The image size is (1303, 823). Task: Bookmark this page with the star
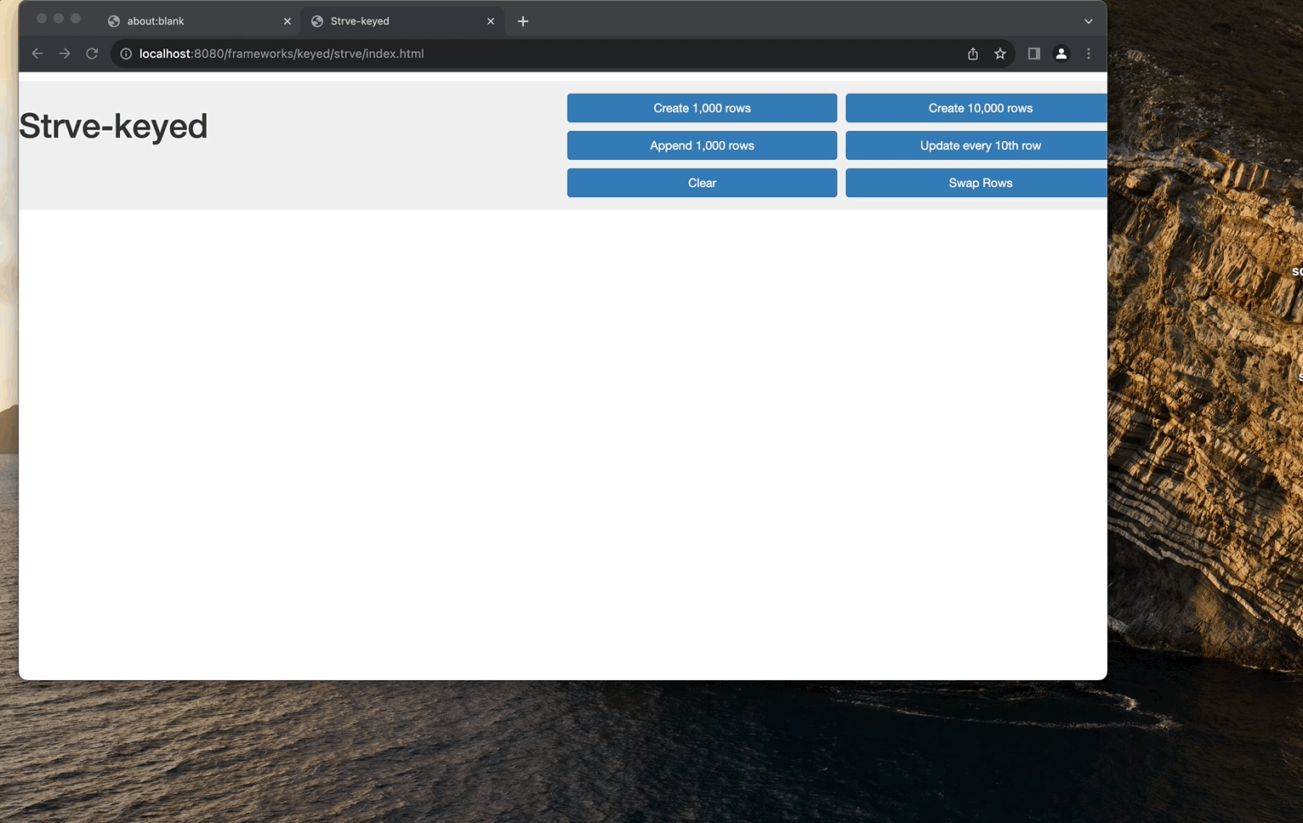[1000, 54]
